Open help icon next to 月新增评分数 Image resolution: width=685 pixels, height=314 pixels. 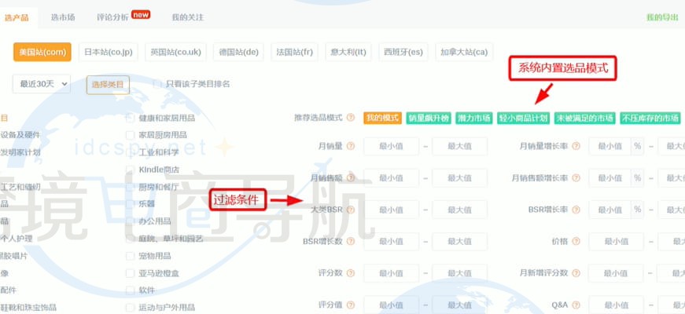click(x=576, y=273)
